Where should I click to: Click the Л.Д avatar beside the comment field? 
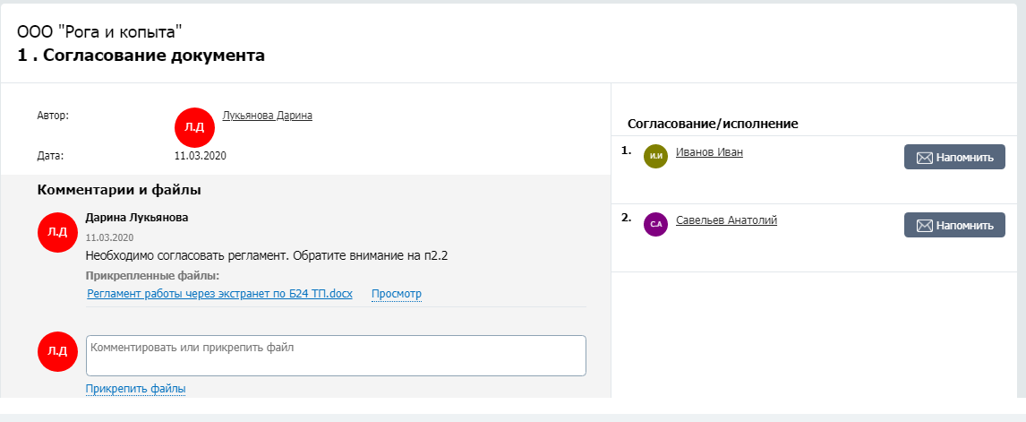(x=58, y=351)
